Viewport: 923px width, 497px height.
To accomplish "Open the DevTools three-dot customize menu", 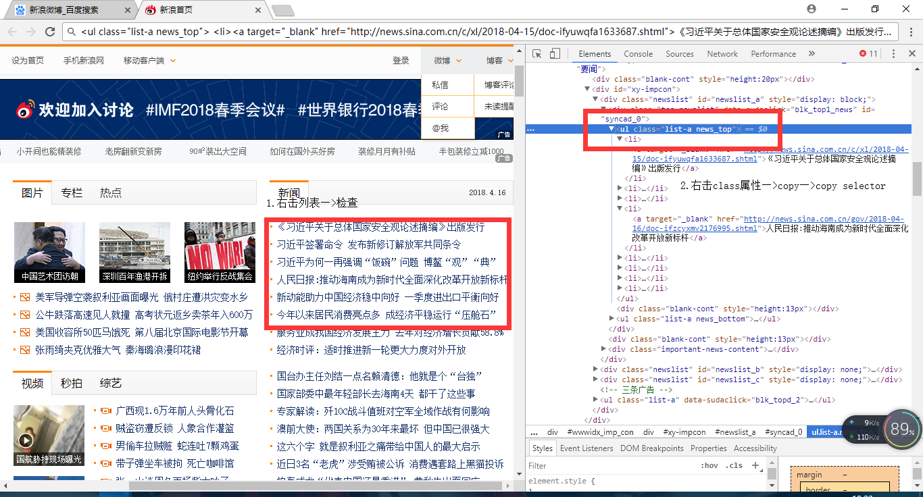I will click(893, 54).
